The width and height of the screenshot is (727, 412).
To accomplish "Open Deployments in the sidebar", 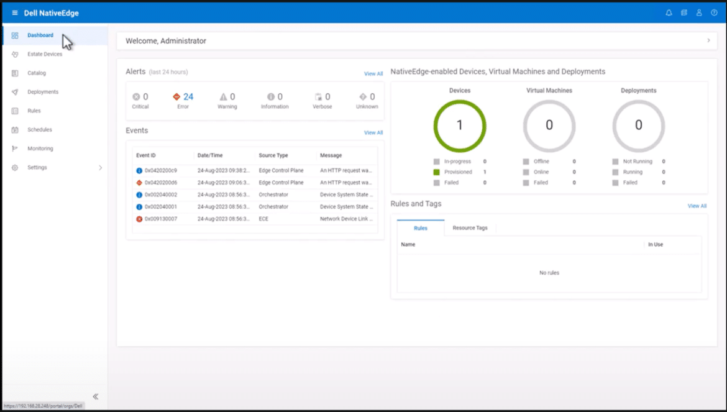I will (x=43, y=92).
